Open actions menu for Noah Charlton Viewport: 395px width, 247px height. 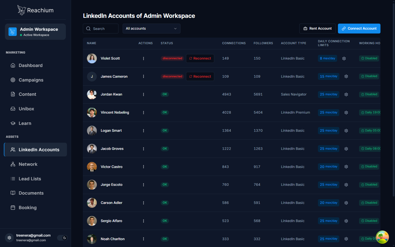pos(143,239)
